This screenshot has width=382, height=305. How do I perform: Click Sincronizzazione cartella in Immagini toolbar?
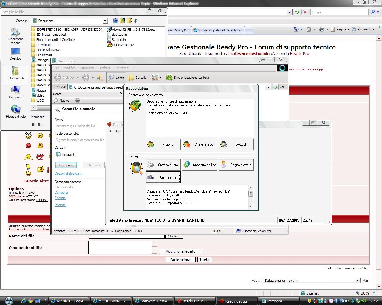187,78
